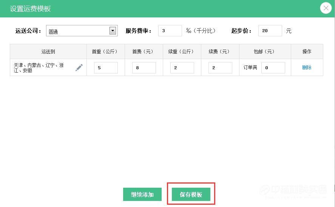This screenshot has height=207, width=335.
Task: Click the 起步价 label
Action: pos(241,31)
